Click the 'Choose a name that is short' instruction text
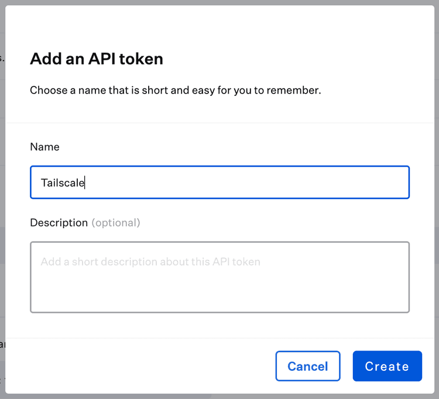The height and width of the screenshot is (399, 439). (x=176, y=90)
